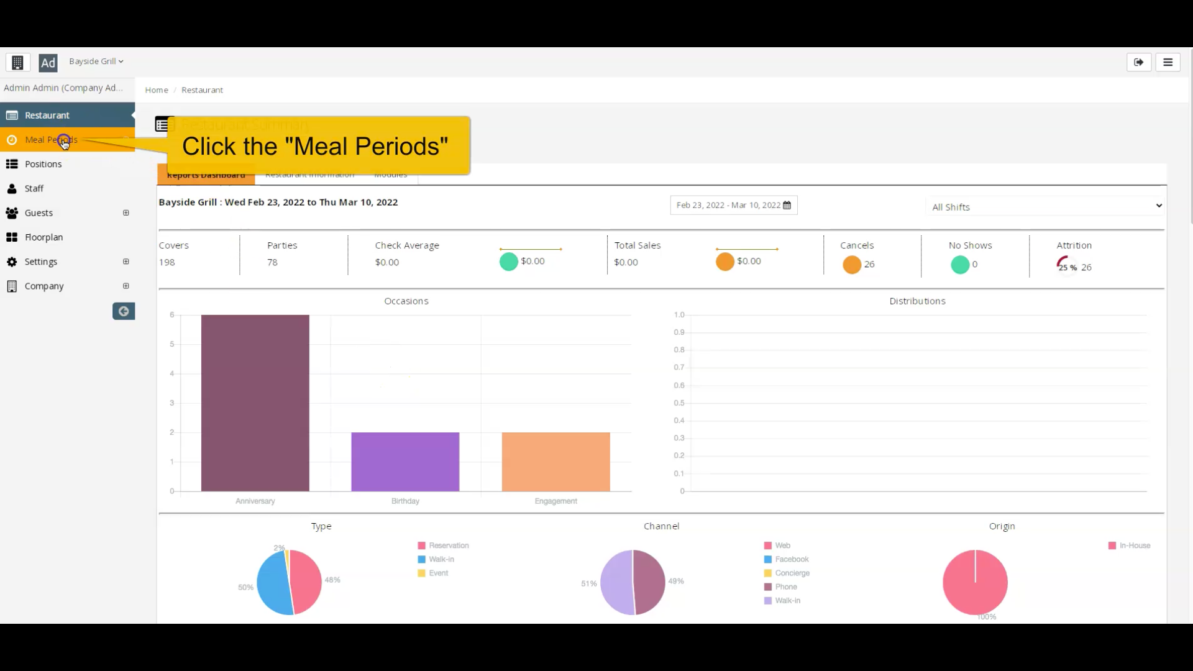Toggle Concierge legend in Channel chart
The height and width of the screenshot is (671, 1193).
click(x=787, y=573)
